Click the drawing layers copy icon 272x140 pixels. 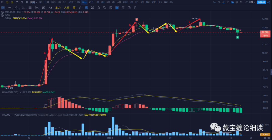tap(105, 8)
